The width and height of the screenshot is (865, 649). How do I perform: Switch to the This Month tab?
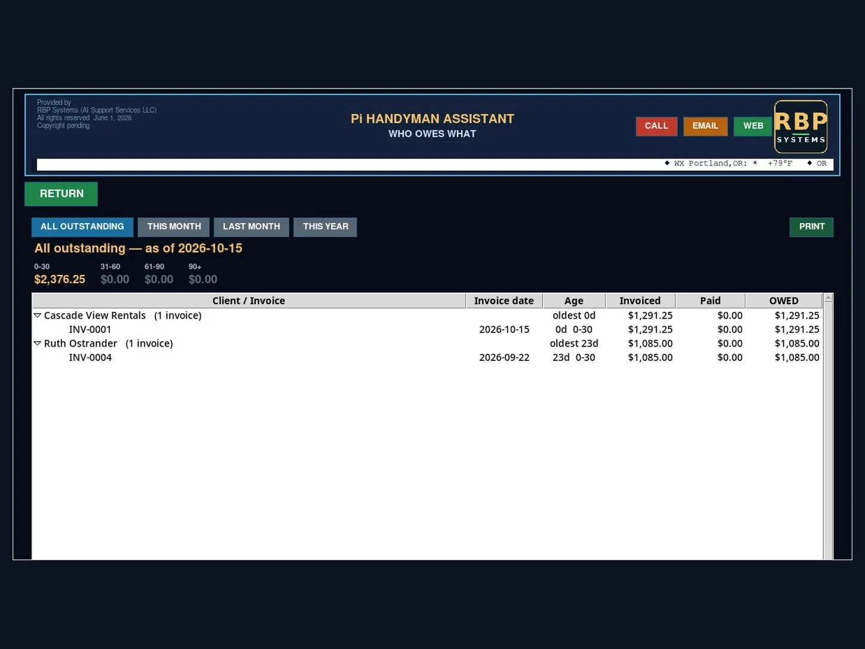(174, 227)
